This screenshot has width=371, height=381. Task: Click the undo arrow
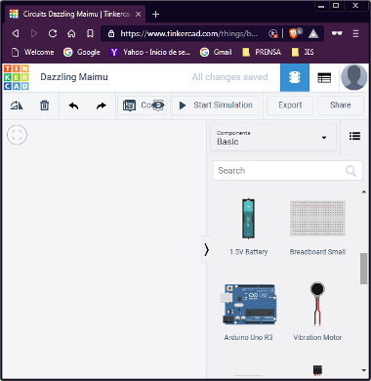[73, 106]
